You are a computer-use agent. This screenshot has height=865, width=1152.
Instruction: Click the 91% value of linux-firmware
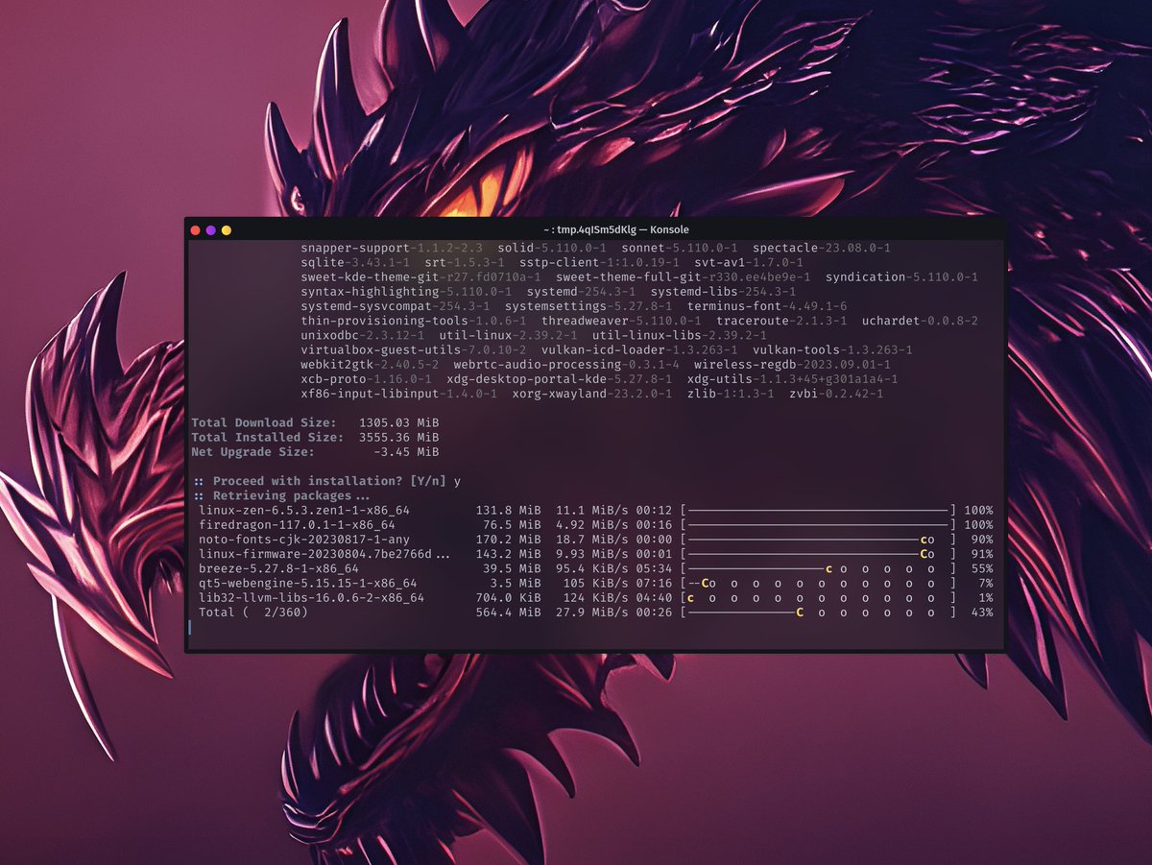(x=982, y=554)
